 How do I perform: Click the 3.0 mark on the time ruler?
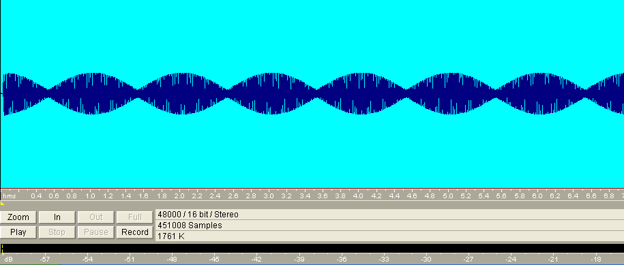click(269, 196)
